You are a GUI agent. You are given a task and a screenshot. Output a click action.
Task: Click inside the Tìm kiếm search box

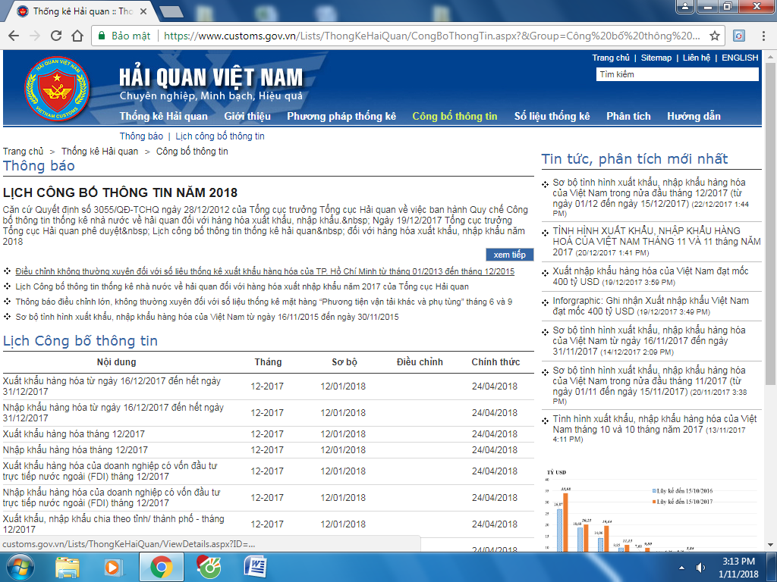[x=677, y=74]
